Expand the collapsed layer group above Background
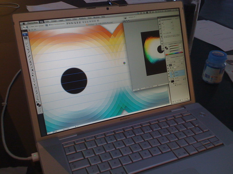This screenshot has width=233, height=174. [171, 79]
